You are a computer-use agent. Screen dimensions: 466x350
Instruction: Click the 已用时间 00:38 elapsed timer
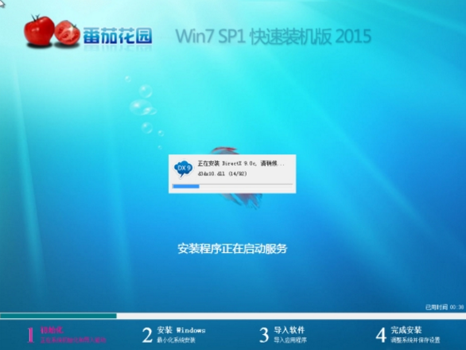click(x=445, y=307)
